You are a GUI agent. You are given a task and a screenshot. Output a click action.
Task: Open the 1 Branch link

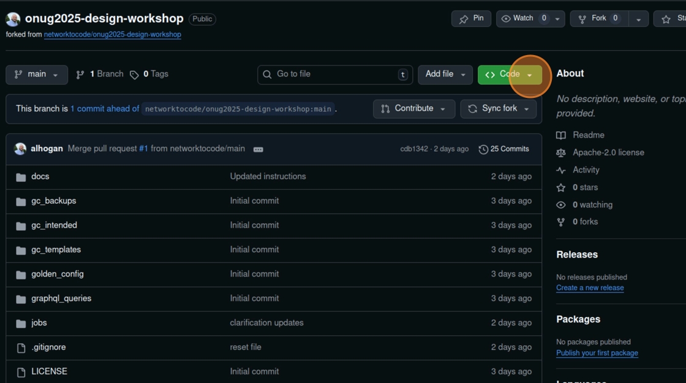pos(100,74)
